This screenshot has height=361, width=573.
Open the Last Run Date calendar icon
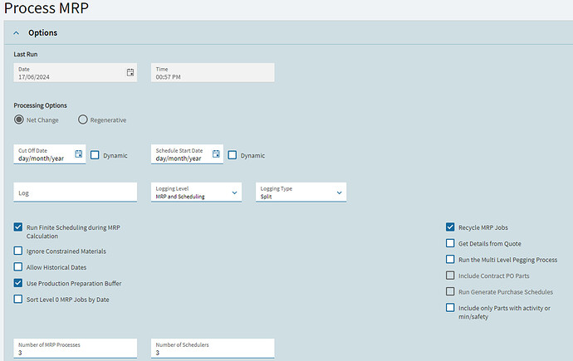coord(130,72)
